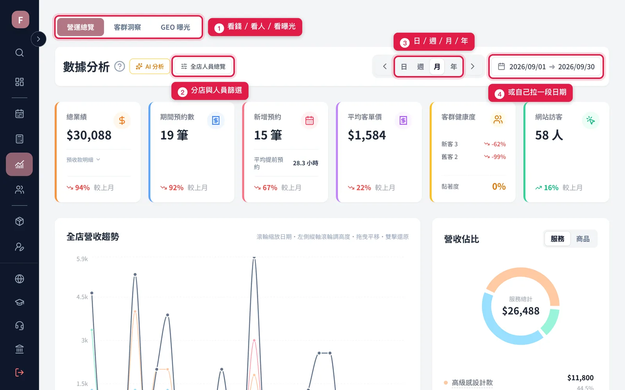Select the 營運總覽 tab

tap(80, 27)
